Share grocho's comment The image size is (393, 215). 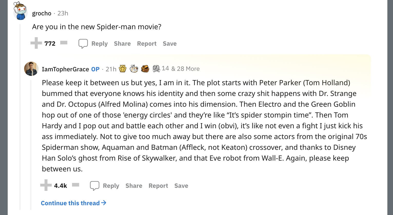[x=122, y=44]
